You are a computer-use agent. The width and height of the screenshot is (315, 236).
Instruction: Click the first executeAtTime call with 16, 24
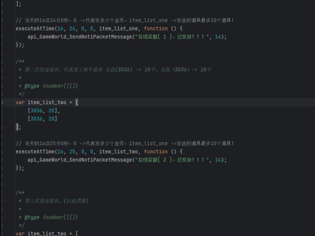(x=34, y=29)
